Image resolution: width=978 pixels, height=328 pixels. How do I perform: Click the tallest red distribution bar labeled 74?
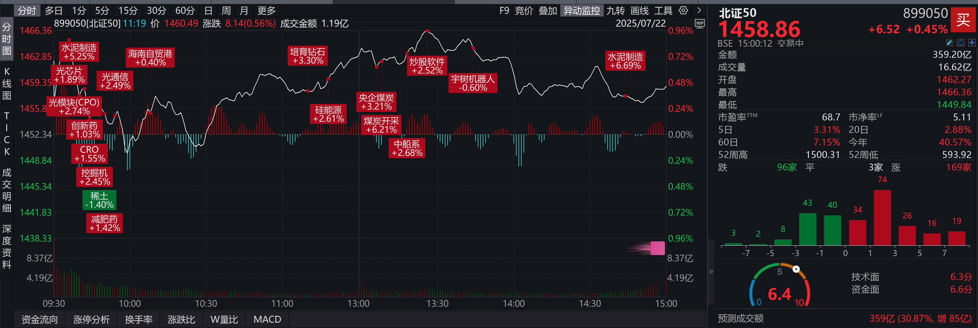[882, 218]
